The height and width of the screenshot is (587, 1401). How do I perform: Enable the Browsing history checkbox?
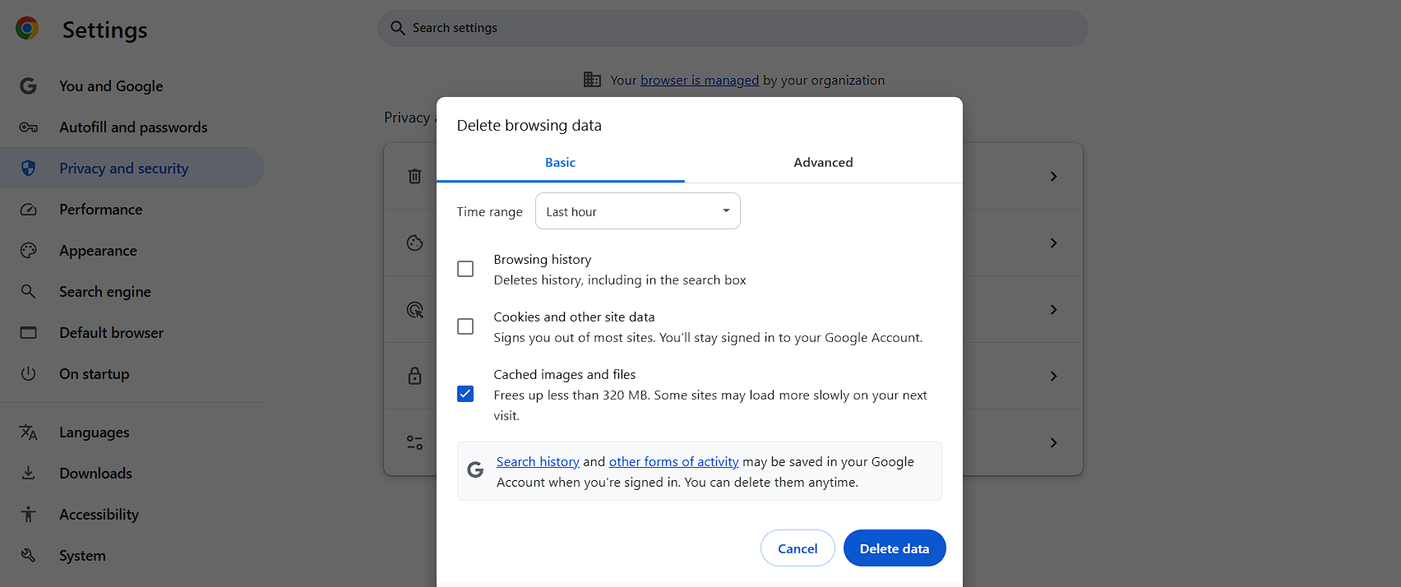pyautogui.click(x=465, y=270)
